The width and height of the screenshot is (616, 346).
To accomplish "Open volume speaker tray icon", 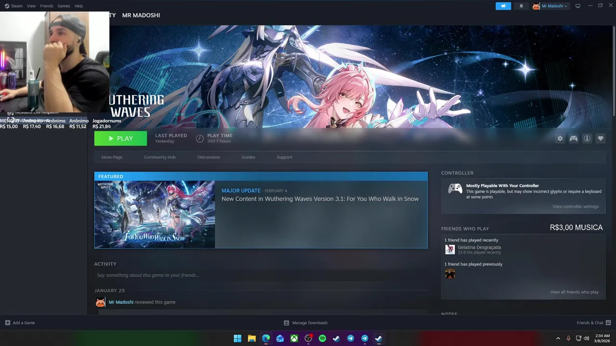I will [x=586, y=338].
